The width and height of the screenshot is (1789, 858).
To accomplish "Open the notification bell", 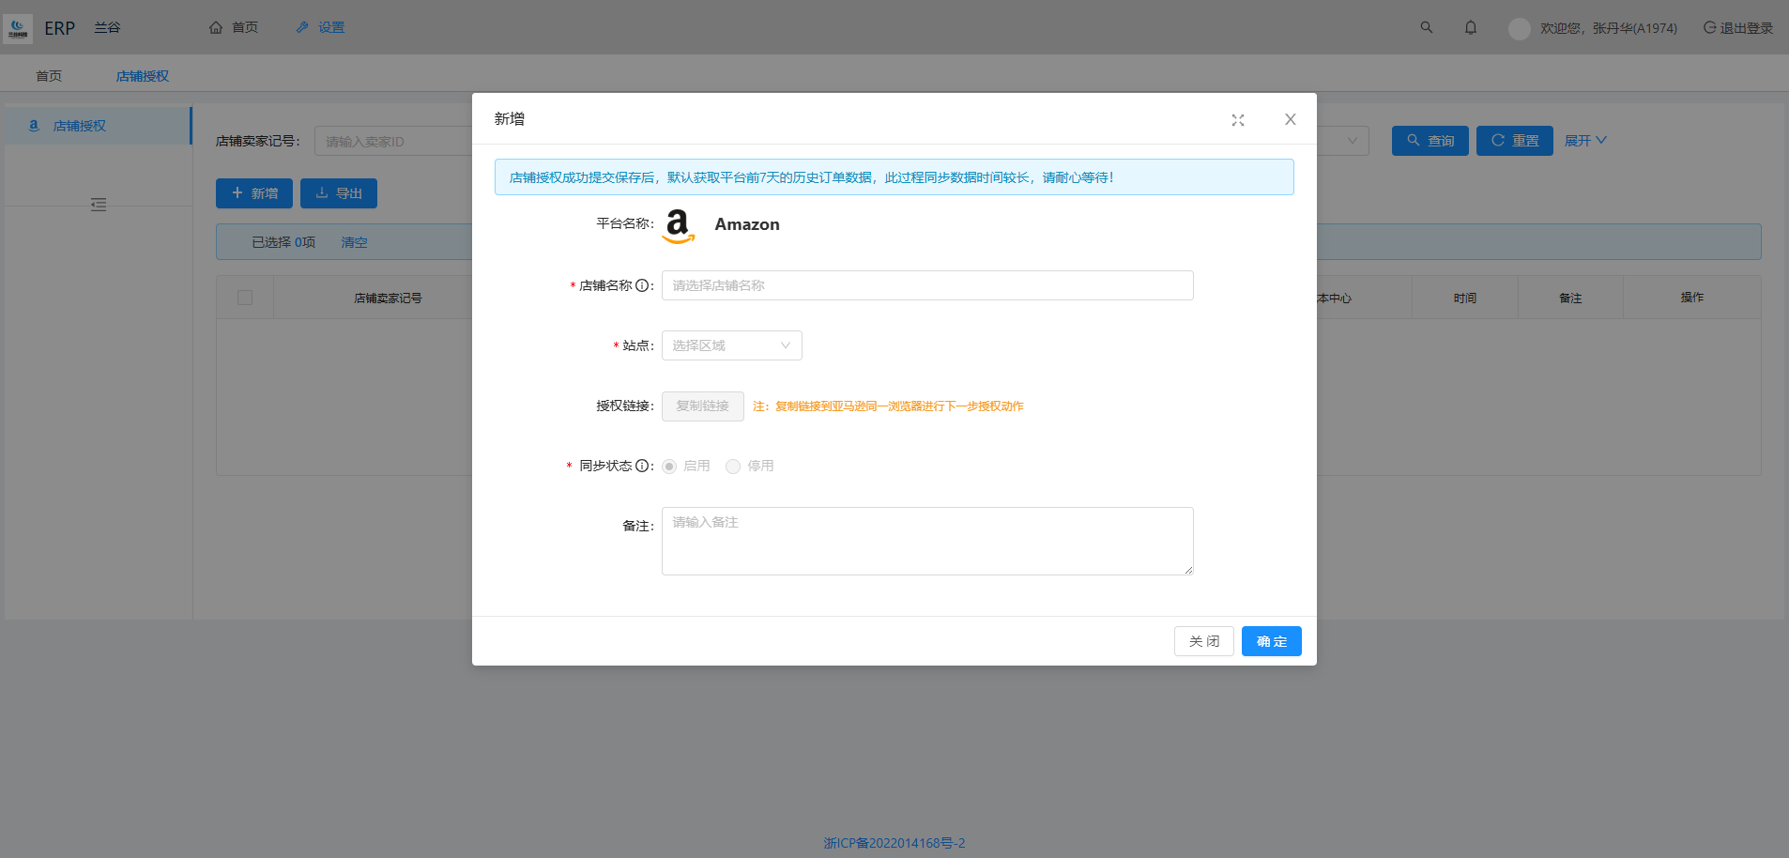I will (x=1470, y=28).
